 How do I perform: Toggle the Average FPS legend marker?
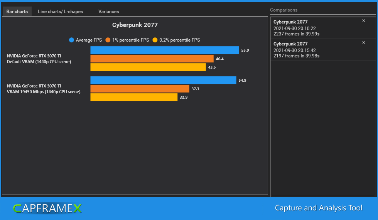71,40
